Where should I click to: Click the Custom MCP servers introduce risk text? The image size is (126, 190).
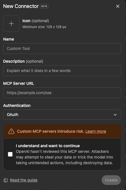click(51, 131)
